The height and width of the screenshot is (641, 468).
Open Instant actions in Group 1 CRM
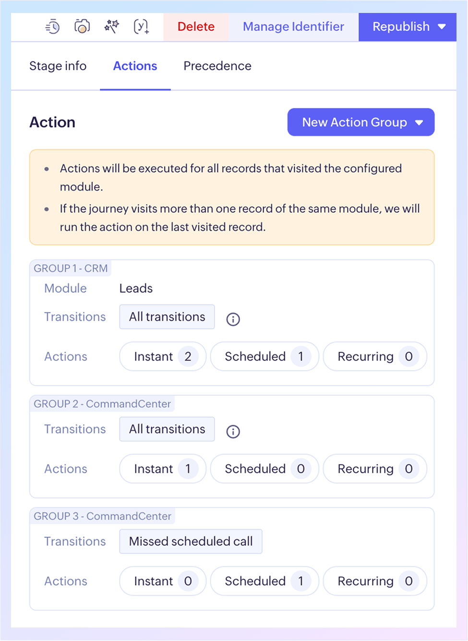pos(163,357)
